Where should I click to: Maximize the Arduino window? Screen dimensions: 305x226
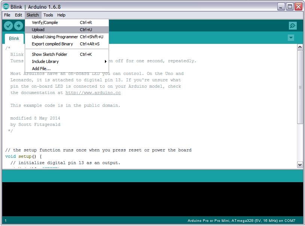click(290, 7)
